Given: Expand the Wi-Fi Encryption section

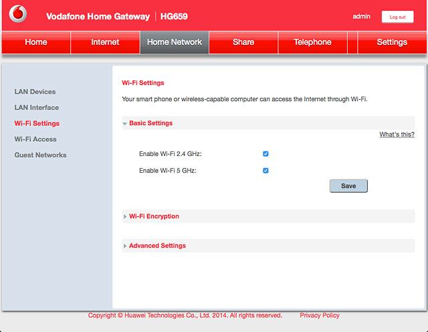Looking at the screenshot, I should click(268, 216).
